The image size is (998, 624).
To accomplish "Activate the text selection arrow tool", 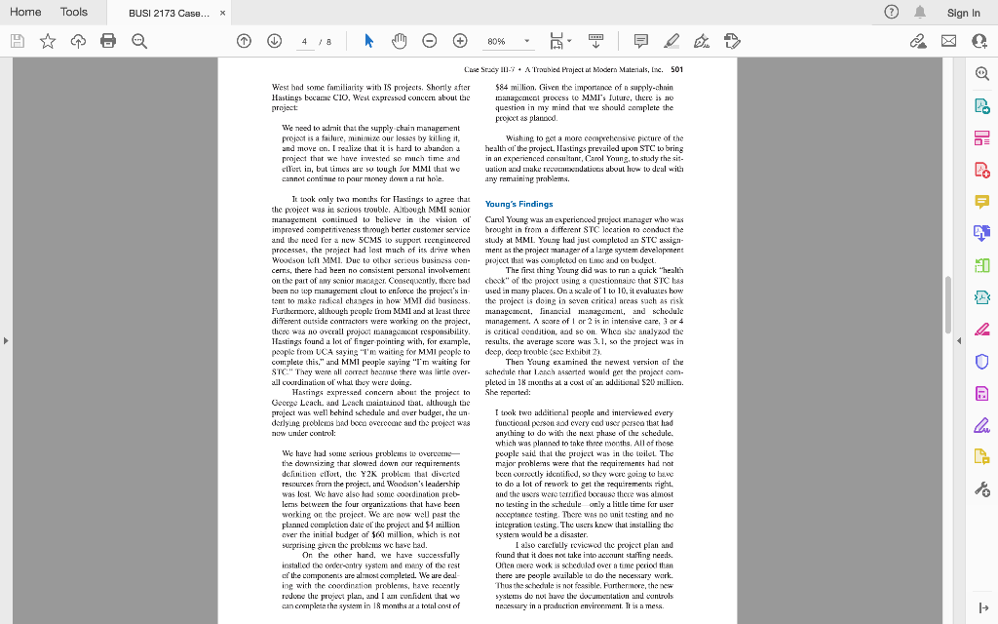I will 367,41.
